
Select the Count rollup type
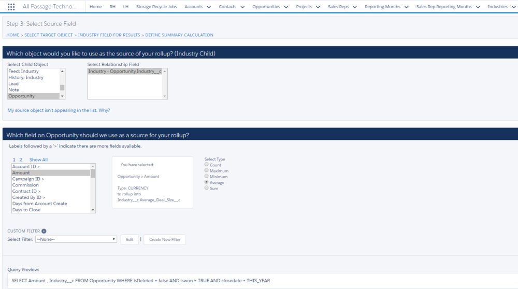point(207,165)
